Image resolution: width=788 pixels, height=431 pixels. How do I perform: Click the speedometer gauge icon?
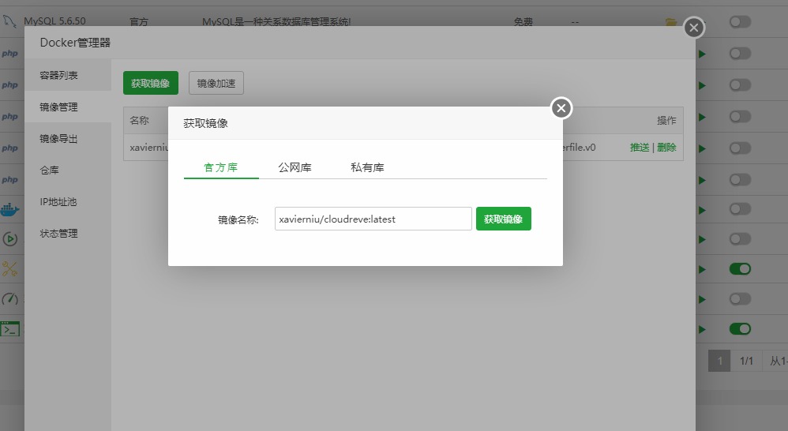click(x=10, y=299)
